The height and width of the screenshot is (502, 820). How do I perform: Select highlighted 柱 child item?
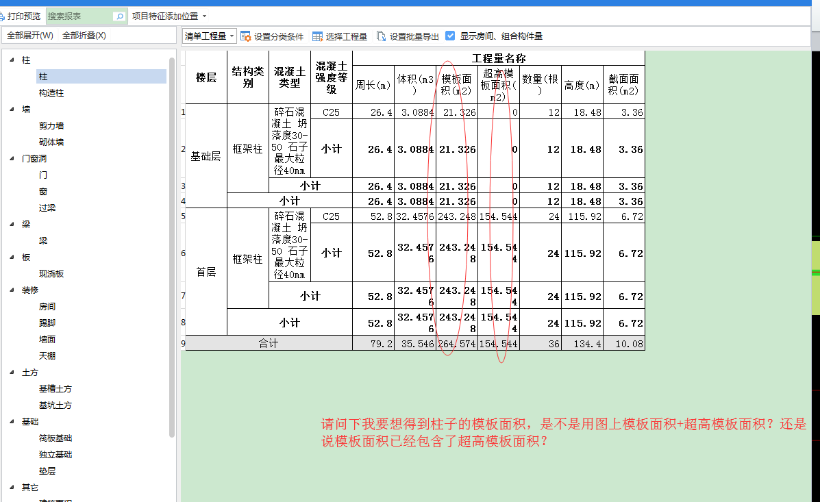[x=101, y=76]
